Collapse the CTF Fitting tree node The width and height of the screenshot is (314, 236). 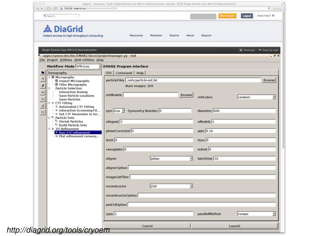pos(49,103)
